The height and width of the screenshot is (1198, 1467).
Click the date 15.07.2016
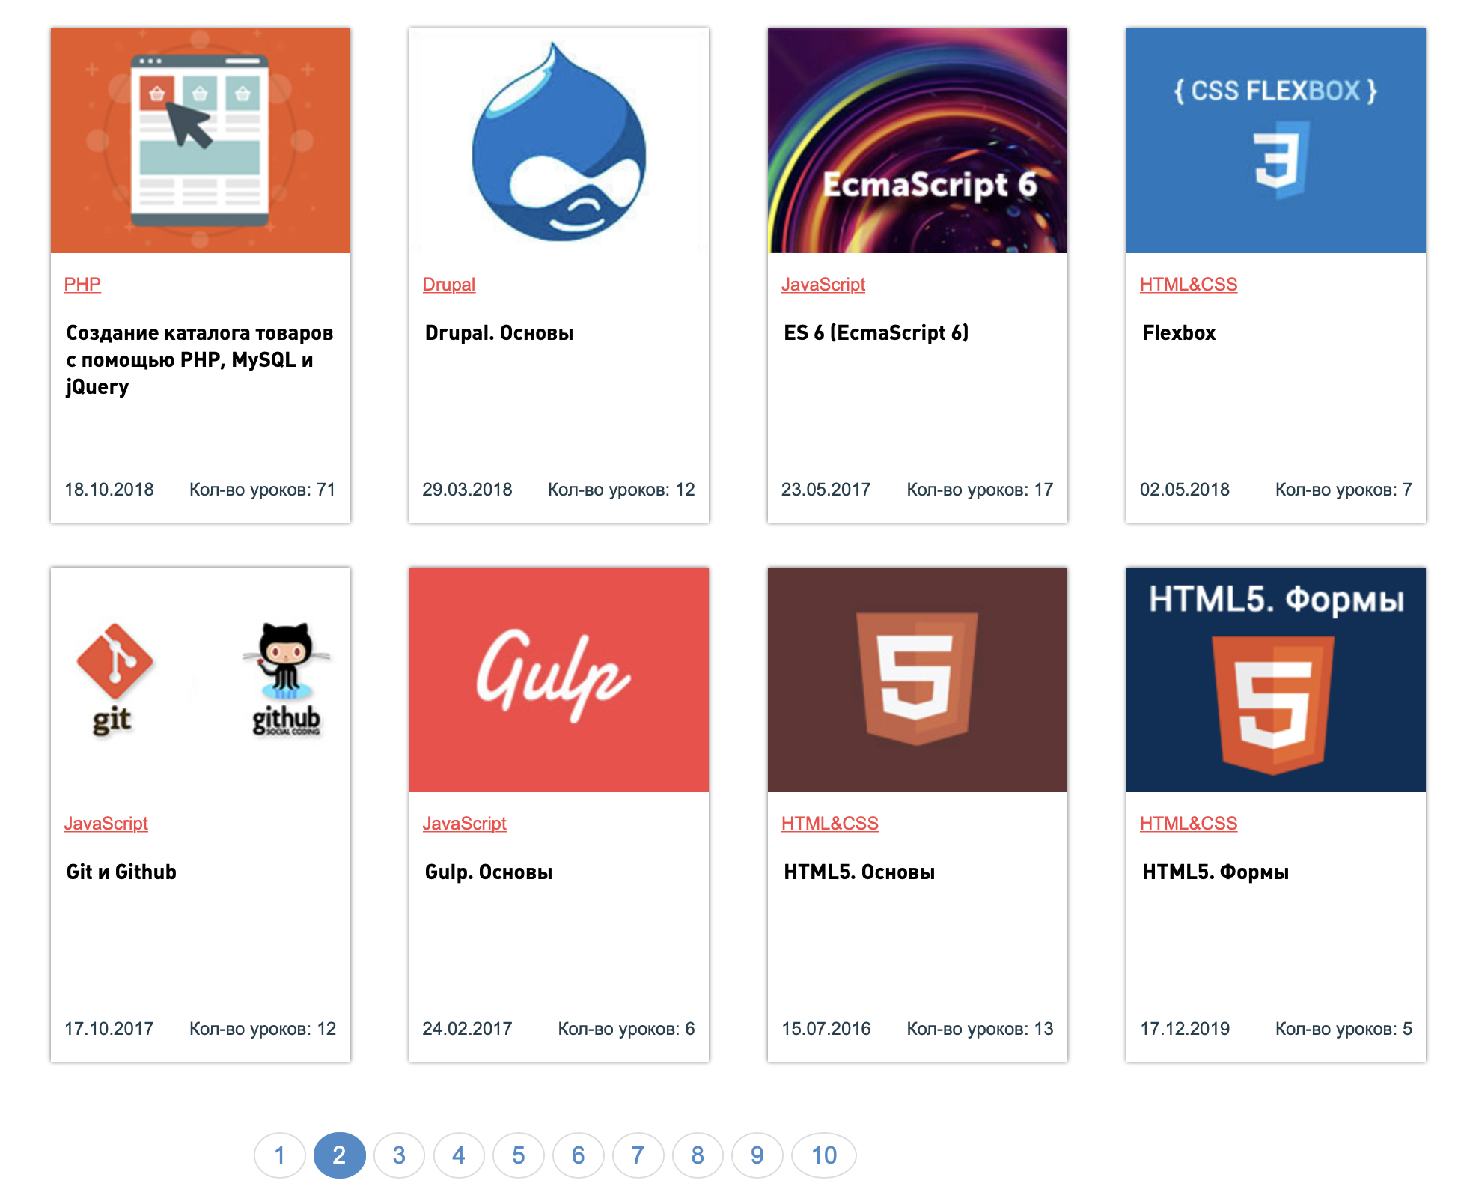point(826,1029)
